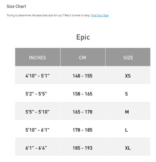Click the 148 - 155 cm cell

coord(83,75)
